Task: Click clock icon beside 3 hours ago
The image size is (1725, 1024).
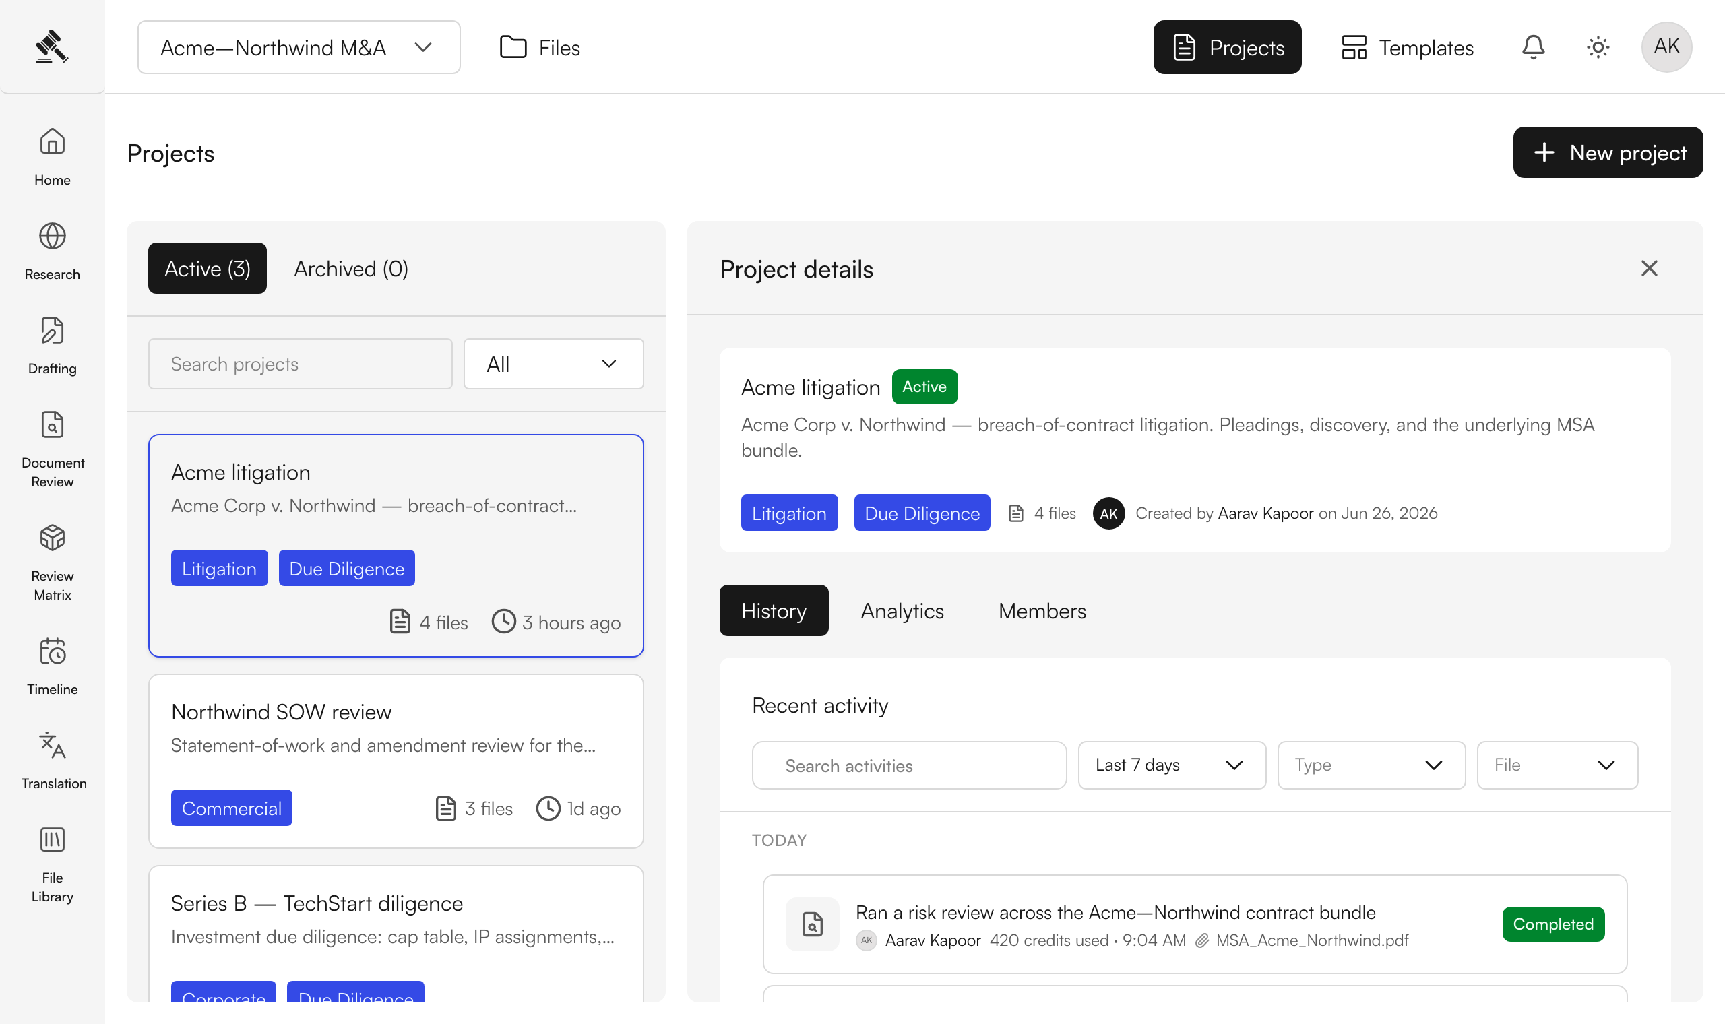Action: pyautogui.click(x=504, y=621)
